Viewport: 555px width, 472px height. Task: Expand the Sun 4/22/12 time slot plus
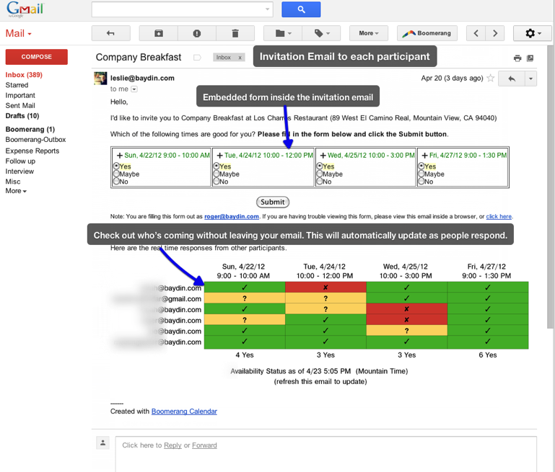coord(120,156)
